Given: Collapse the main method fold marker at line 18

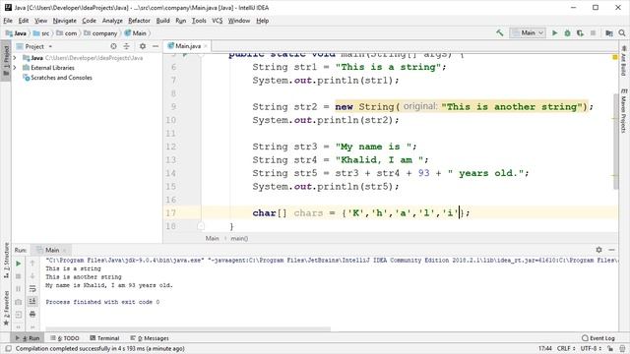Looking at the screenshot, I should pyautogui.click(x=201, y=226).
